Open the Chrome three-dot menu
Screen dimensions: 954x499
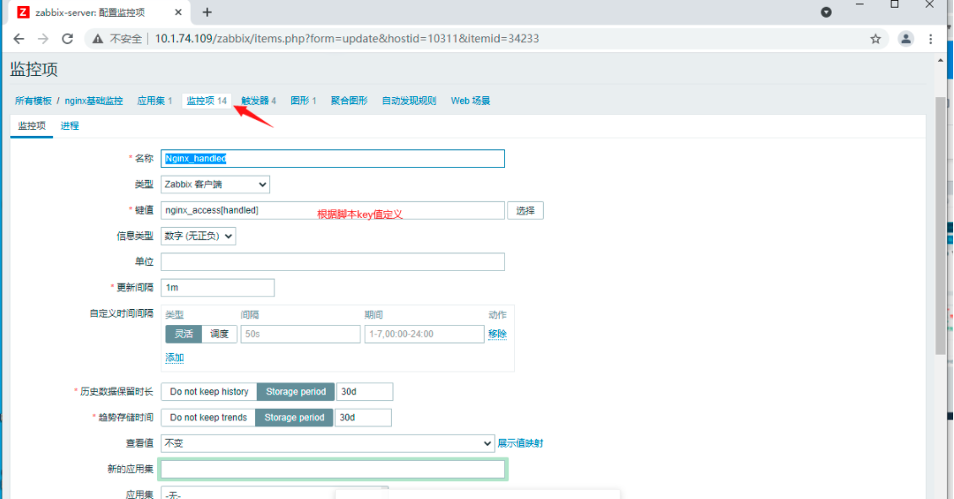[931, 39]
